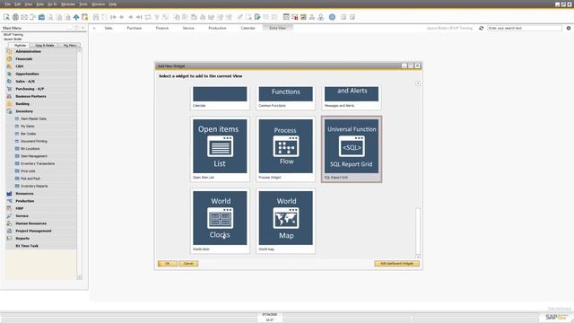Expand the Production module
This screenshot has width=574, height=323.
(x=24, y=201)
